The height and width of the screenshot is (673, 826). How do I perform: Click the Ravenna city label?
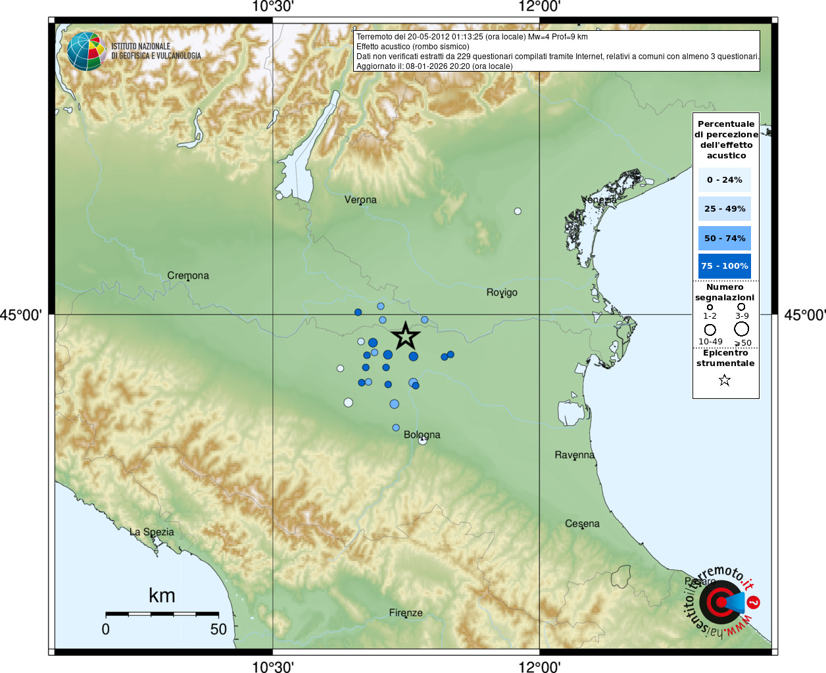coord(575,455)
